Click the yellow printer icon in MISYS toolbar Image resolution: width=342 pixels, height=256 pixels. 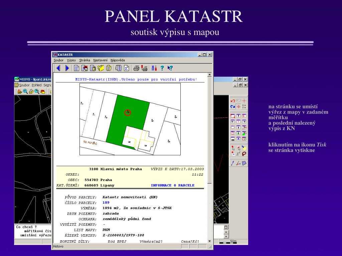coord(31,91)
